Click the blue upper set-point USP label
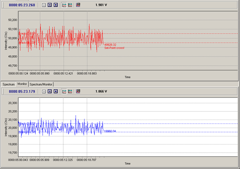 tap(27, 124)
